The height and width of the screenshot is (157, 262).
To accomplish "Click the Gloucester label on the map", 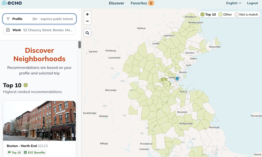I will [215, 47].
